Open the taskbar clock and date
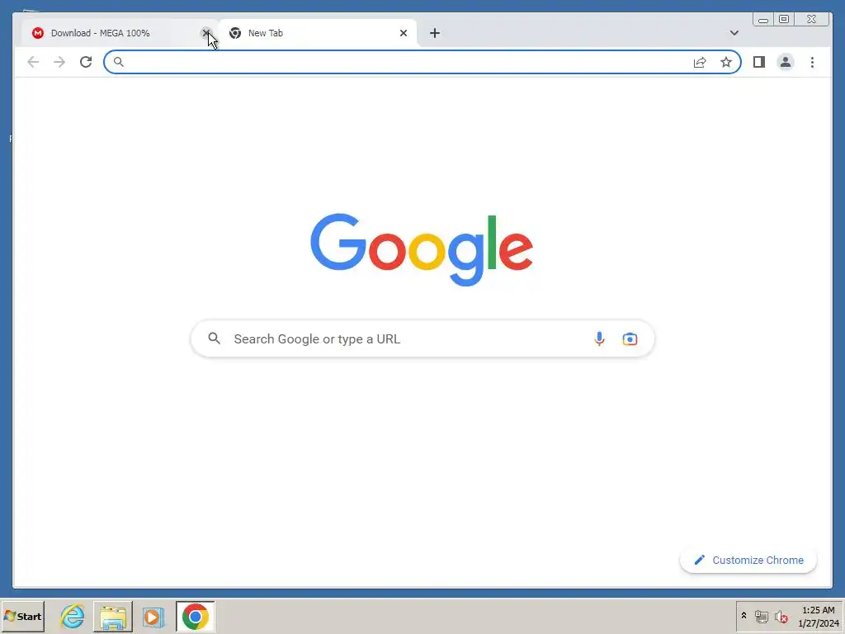Viewport: 845px width, 634px height. 818,616
